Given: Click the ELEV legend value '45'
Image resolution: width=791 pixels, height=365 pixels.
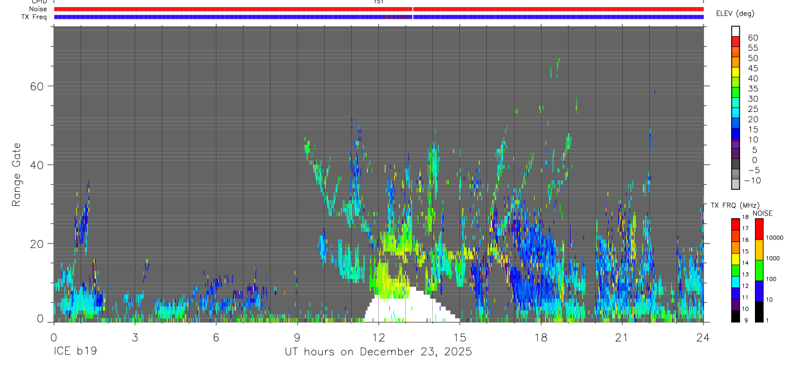Looking at the screenshot, I should (x=753, y=68).
